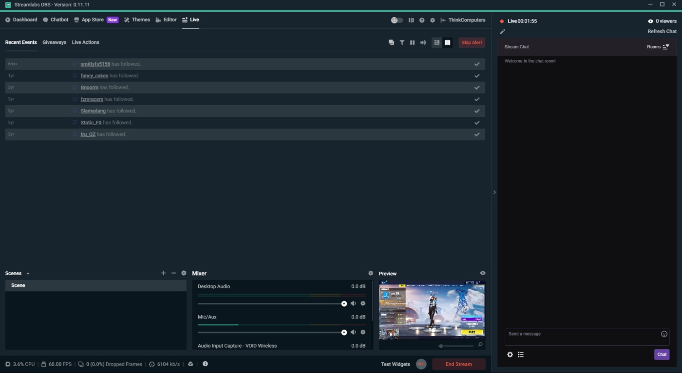Screen dimensions: 682x373
Task: Adjust the preview zoom slider
Action: [455, 346]
